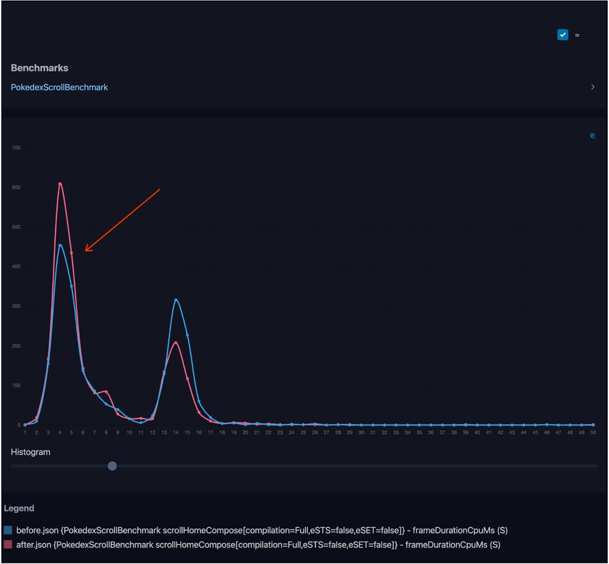Viewport: 609px width, 564px height.
Task: Click the blue data point at x-axis 50
Action: pos(593,425)
